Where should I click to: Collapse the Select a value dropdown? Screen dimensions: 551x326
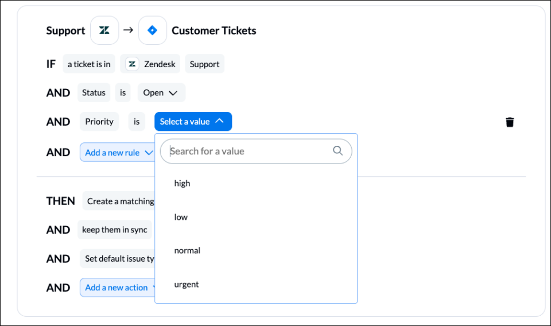[193, 122]
